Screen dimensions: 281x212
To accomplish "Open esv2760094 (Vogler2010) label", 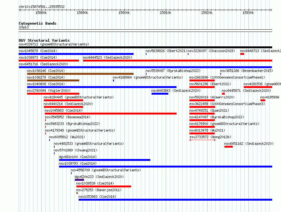I will click(49, 91).
